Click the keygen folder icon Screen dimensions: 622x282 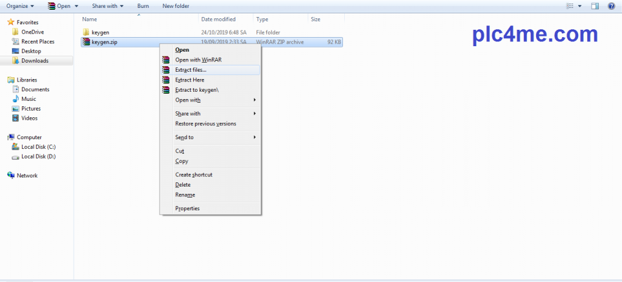coord(86,32)
